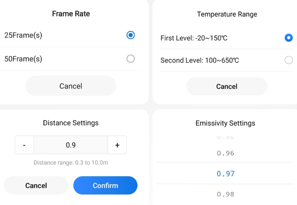Click the First Level: -20~150℃ label
This screenshot has height=205, width=297.
pos(194,38)
